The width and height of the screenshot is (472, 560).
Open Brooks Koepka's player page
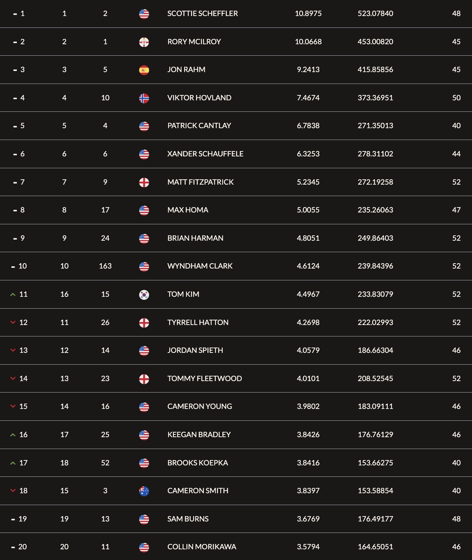[x=197, y=463]
